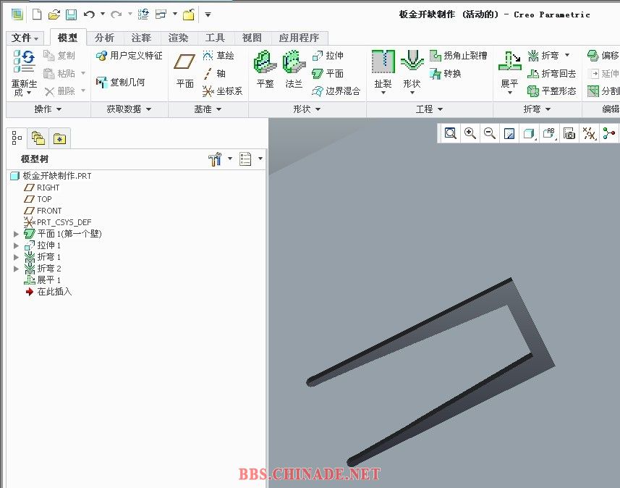This screenshot has width=620, height=488.
Task: Click the Zoom in magnifier icon
Action: 470,133
